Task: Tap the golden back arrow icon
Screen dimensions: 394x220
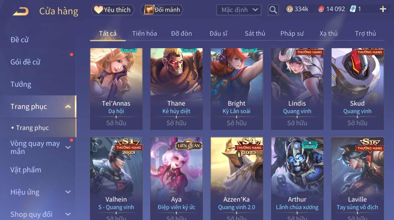Action: click(x=21, y=11)
